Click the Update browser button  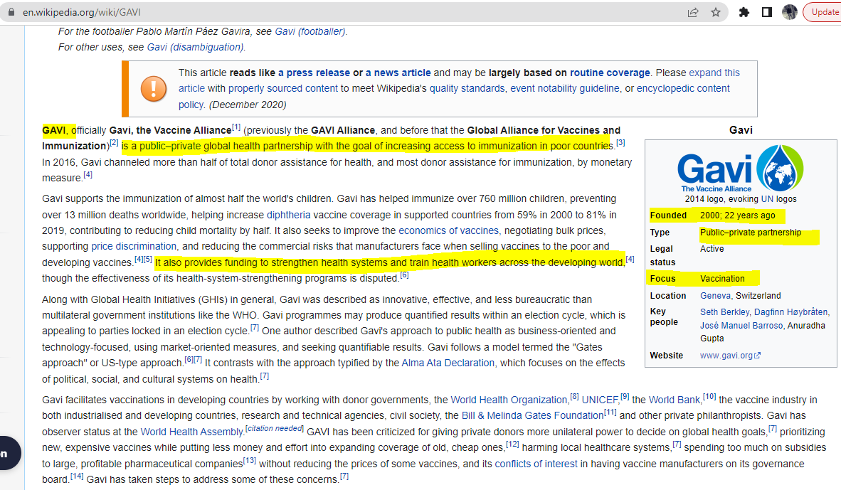[823, 12]
